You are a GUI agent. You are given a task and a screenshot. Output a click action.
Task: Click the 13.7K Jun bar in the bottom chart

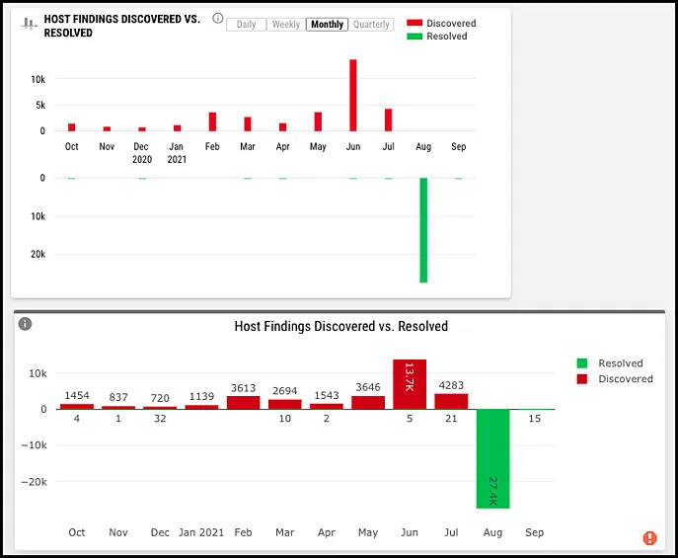410,384
